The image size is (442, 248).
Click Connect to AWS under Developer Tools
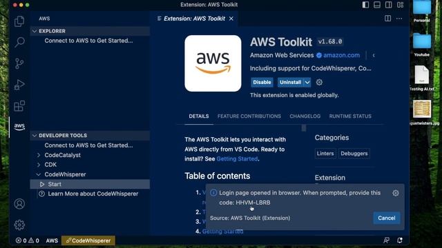click(88, 145)
